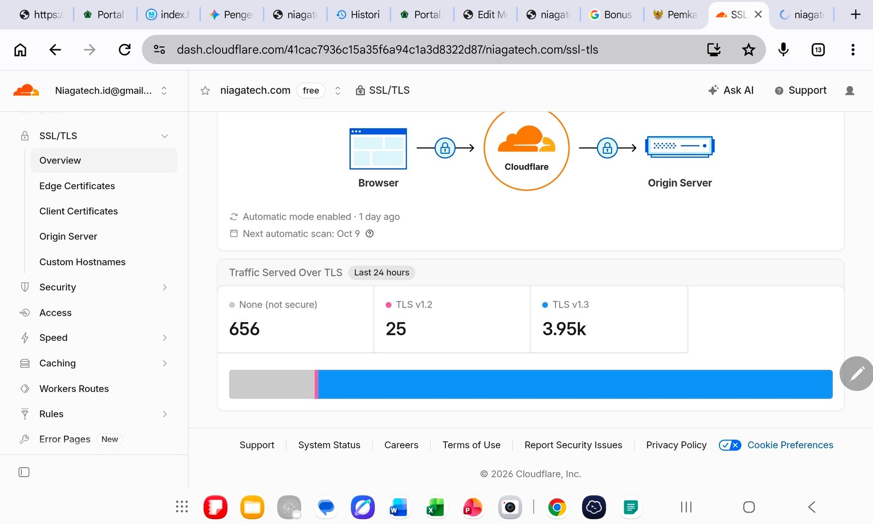Click the pink TLS v1.2 bar segment
The image size is (873, 524).
tap(316, 384)
